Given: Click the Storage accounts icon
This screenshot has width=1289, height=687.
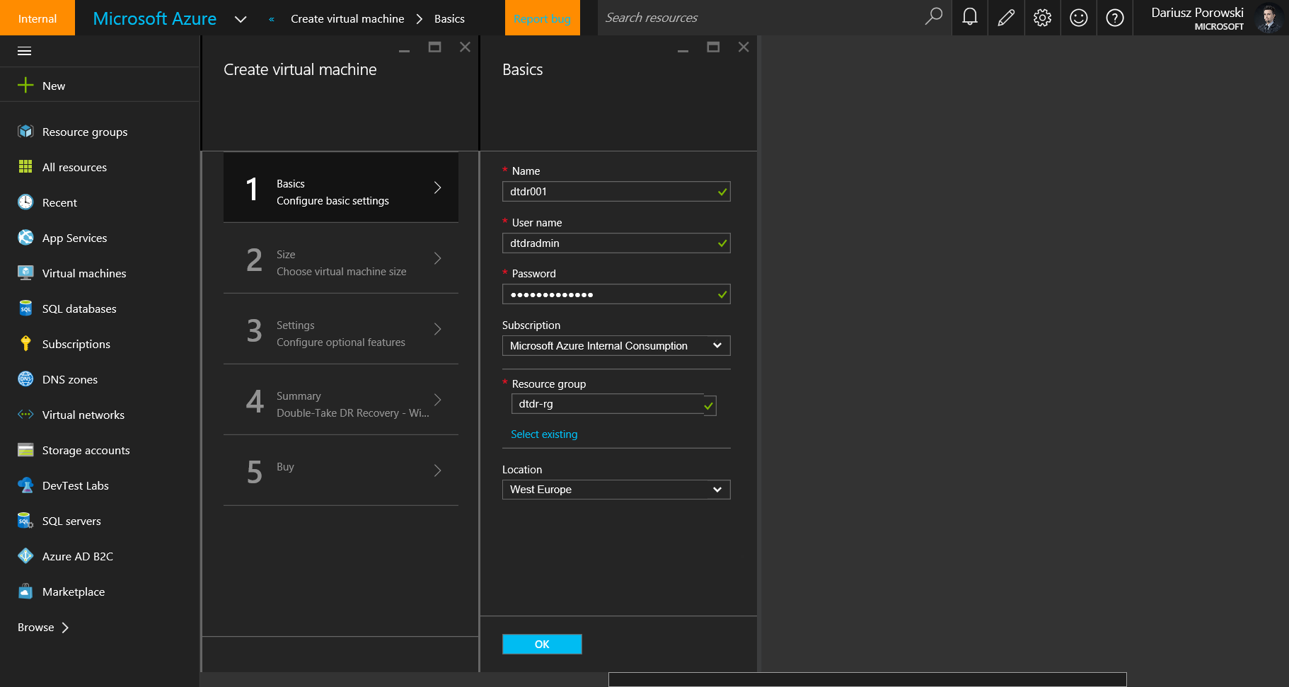Looking at the screenshot, I should pos(25,450).
